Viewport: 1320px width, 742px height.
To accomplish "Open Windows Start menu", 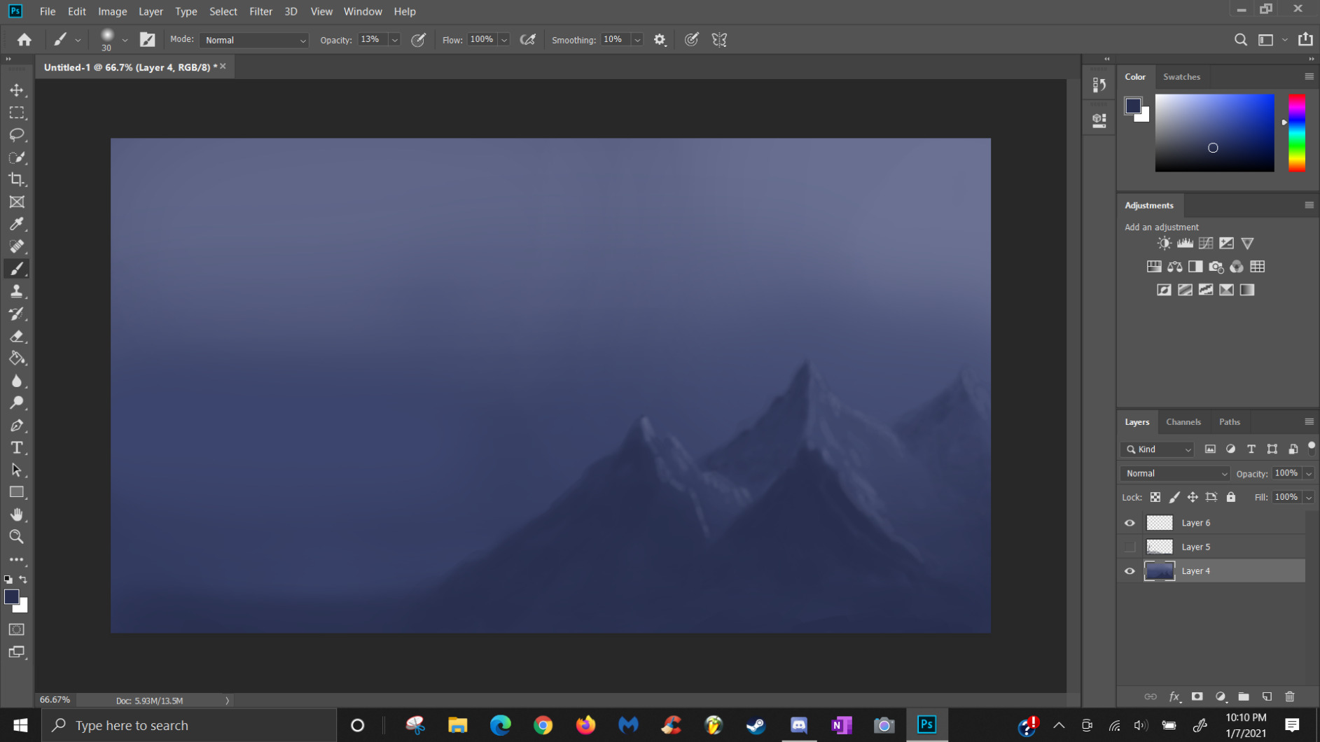I will pos(20,725).
